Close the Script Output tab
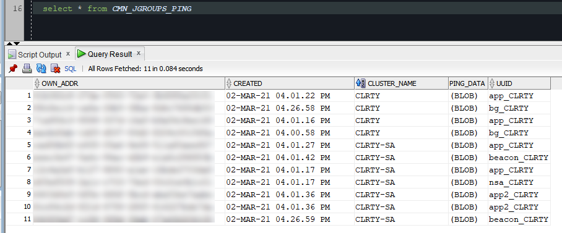Viewport: 562px width, 233px height. [67, 54]
